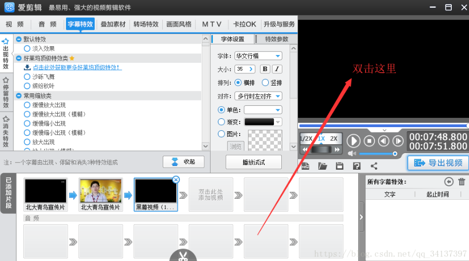Viewport: 469px width, 261px height.
Task: Expand the chevron below the preview progress bar
Action: coord(385,130)
